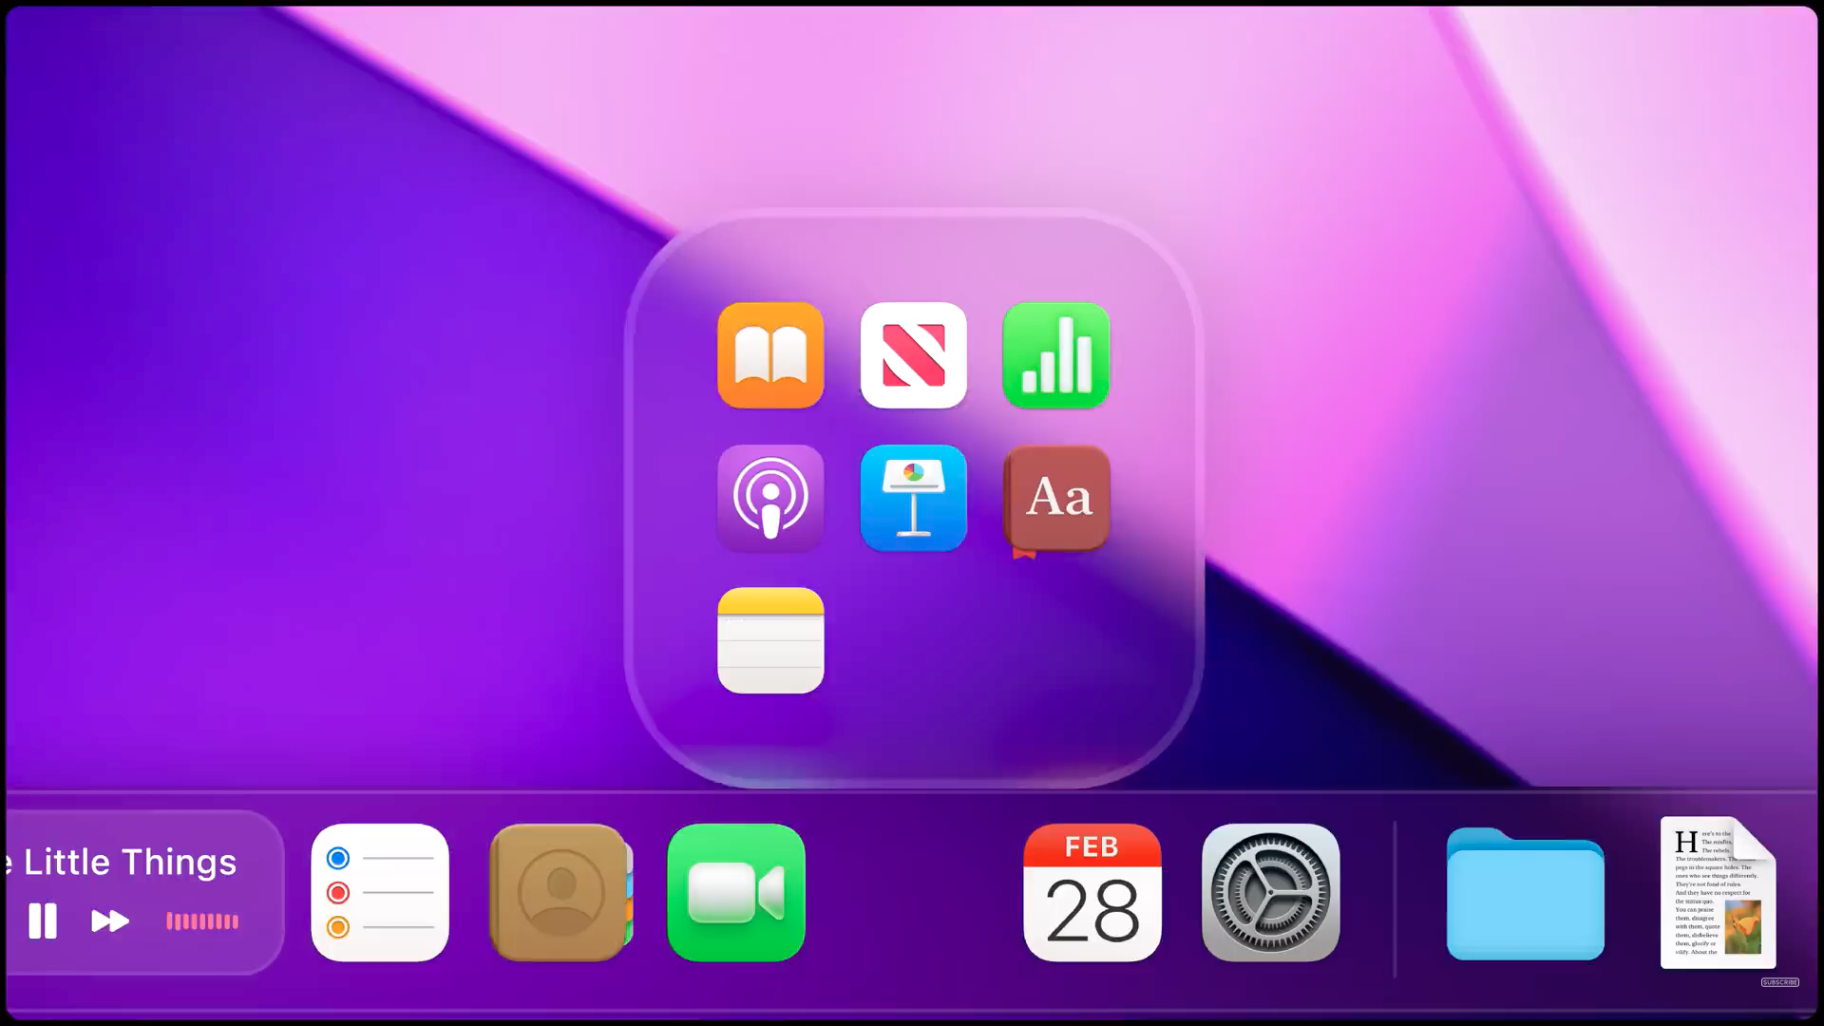
Task: Open the blue folder stack in dock
Action: tap(1525, 895)
